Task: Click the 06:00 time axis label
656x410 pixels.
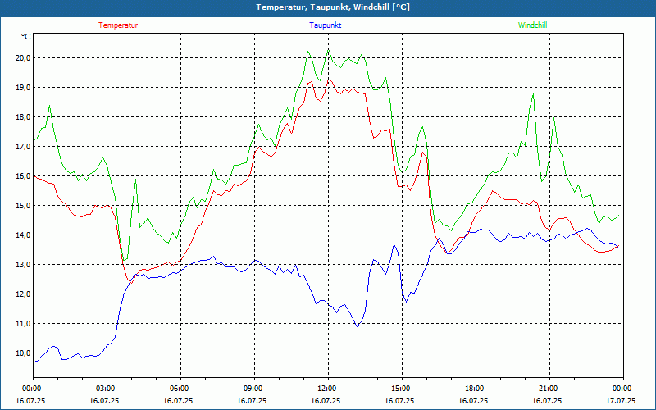Action: [180, 389]
